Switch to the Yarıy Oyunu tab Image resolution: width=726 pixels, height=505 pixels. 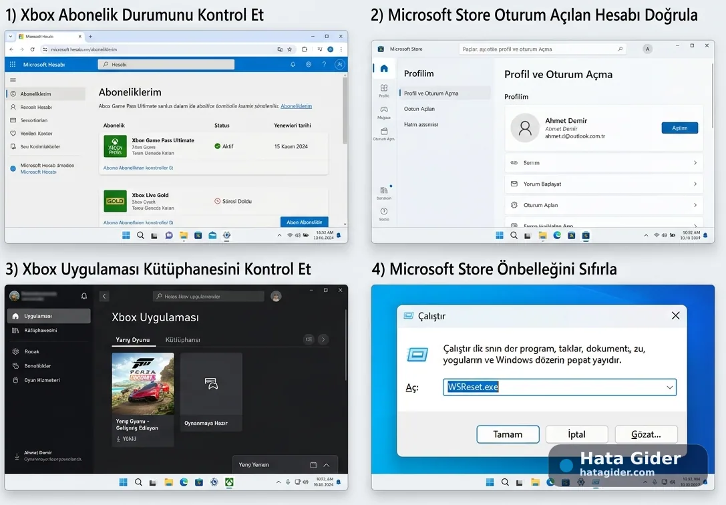point(132,340)
